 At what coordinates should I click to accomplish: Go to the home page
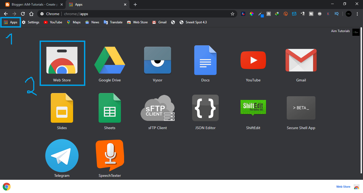[31, 14]
